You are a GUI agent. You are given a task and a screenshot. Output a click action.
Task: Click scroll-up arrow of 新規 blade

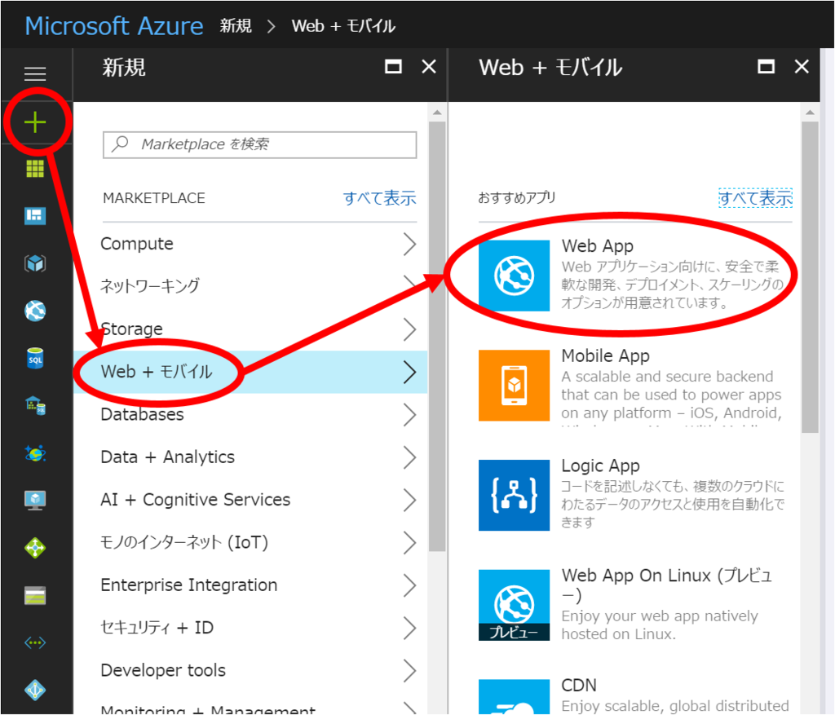437,113
